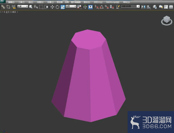
Task: Open the Layer Manager icon
Action: click(155, 7)
